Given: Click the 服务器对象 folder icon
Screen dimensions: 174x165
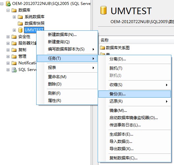Looking at the screenshot, I should 14,43.
